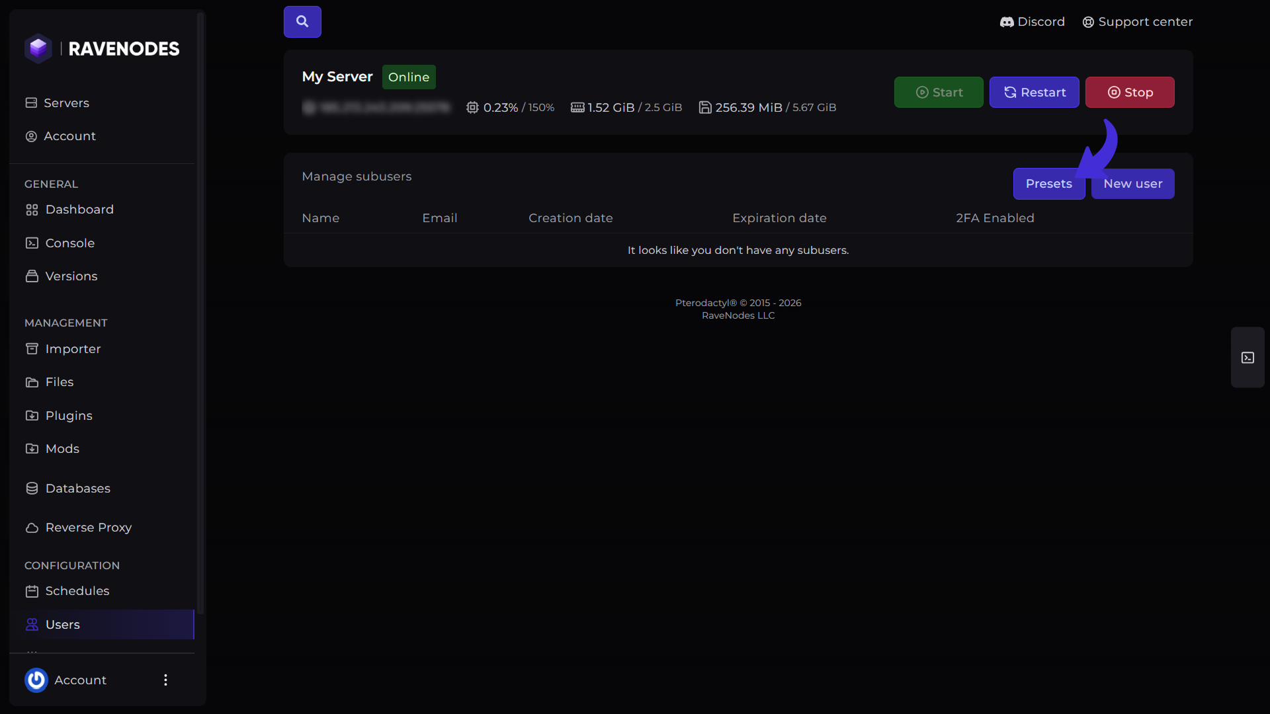This screenshot has width=1270, height=714.
Task: Click the Databases cylinder icon
Action: tap(32, 489)
